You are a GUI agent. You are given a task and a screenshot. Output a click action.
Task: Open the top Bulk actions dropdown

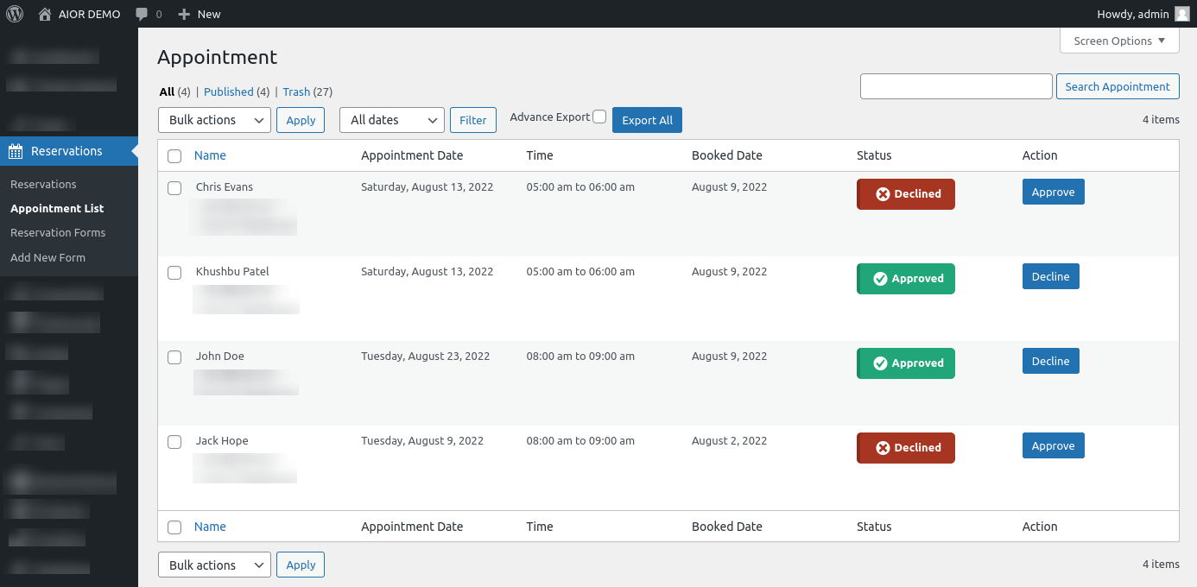point(214,120)
